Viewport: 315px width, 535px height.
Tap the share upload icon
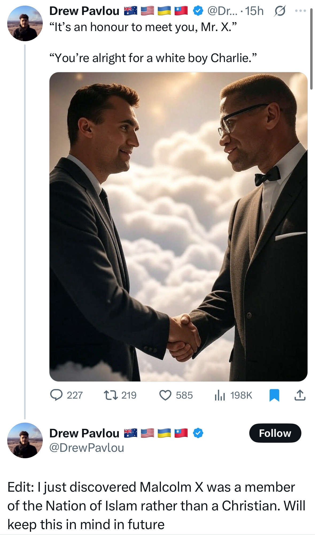coord(300,395)
